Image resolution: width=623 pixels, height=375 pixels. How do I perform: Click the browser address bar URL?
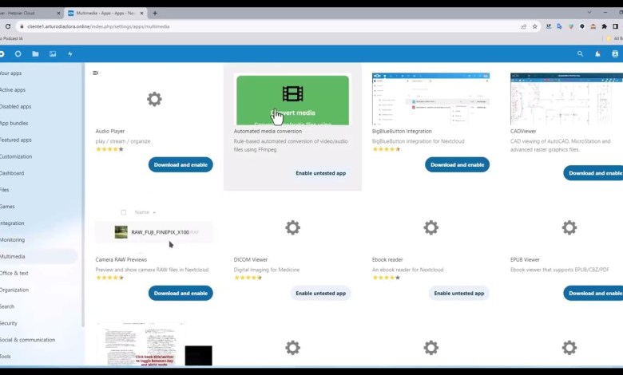pyautogui.click(x=98, y=26)
